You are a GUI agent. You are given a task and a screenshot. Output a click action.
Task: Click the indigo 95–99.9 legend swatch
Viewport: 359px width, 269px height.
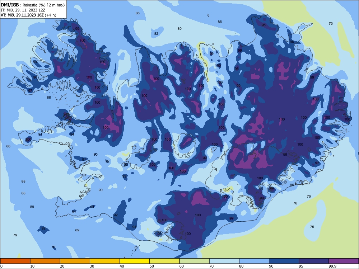pyautogui.click(x=314, y=261)
